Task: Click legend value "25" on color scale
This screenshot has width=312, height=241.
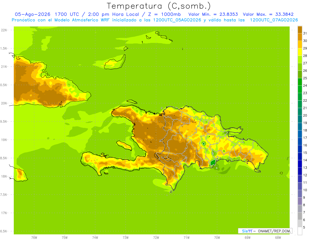Action: tap(305, 78)
